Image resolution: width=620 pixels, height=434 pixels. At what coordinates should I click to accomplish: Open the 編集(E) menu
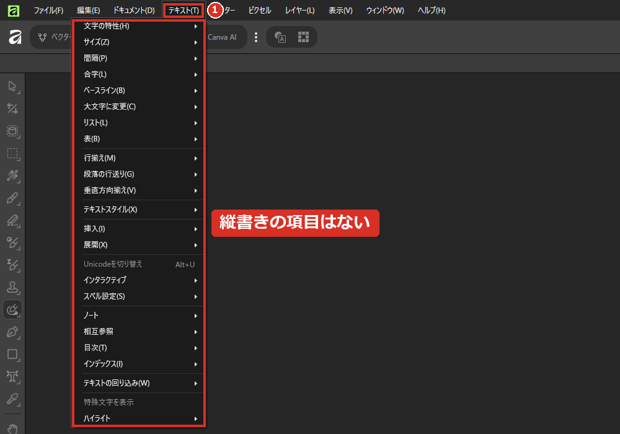tap(88, 11)
